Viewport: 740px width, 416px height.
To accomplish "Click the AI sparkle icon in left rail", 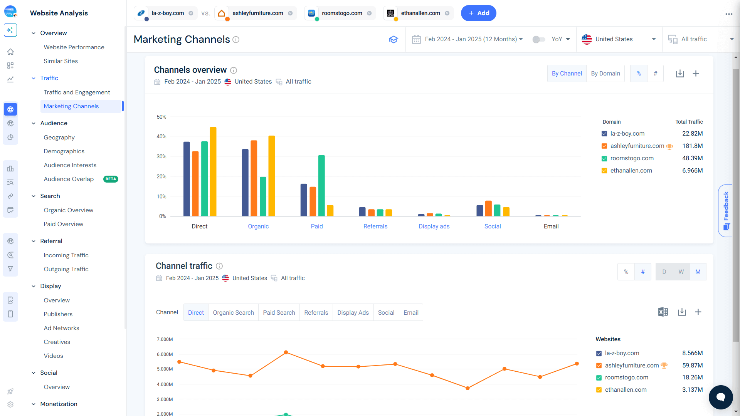I will tap(10, 30).
